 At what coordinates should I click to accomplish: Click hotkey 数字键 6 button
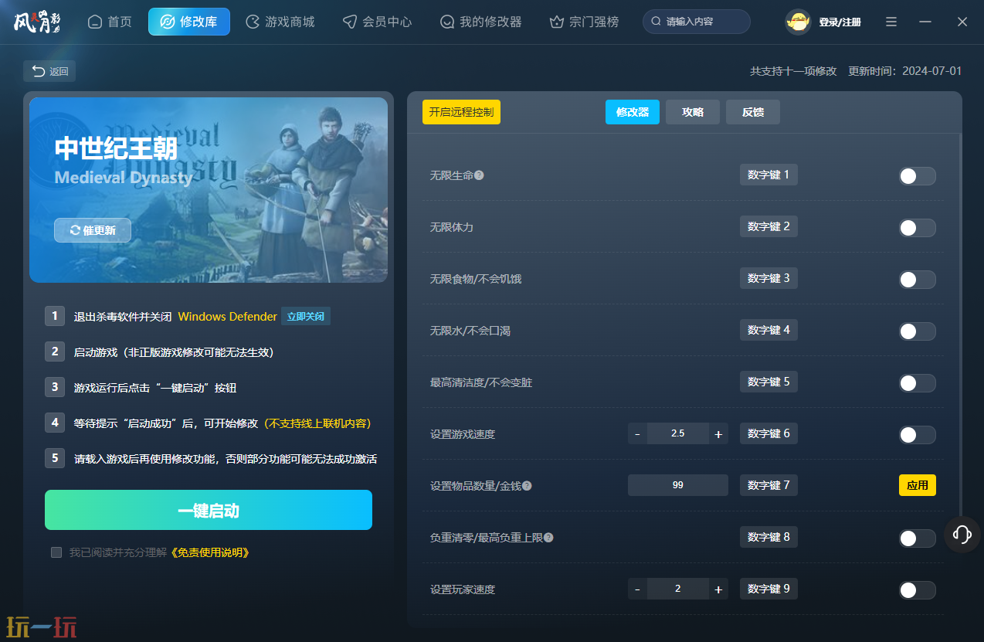tap(769, 433)
